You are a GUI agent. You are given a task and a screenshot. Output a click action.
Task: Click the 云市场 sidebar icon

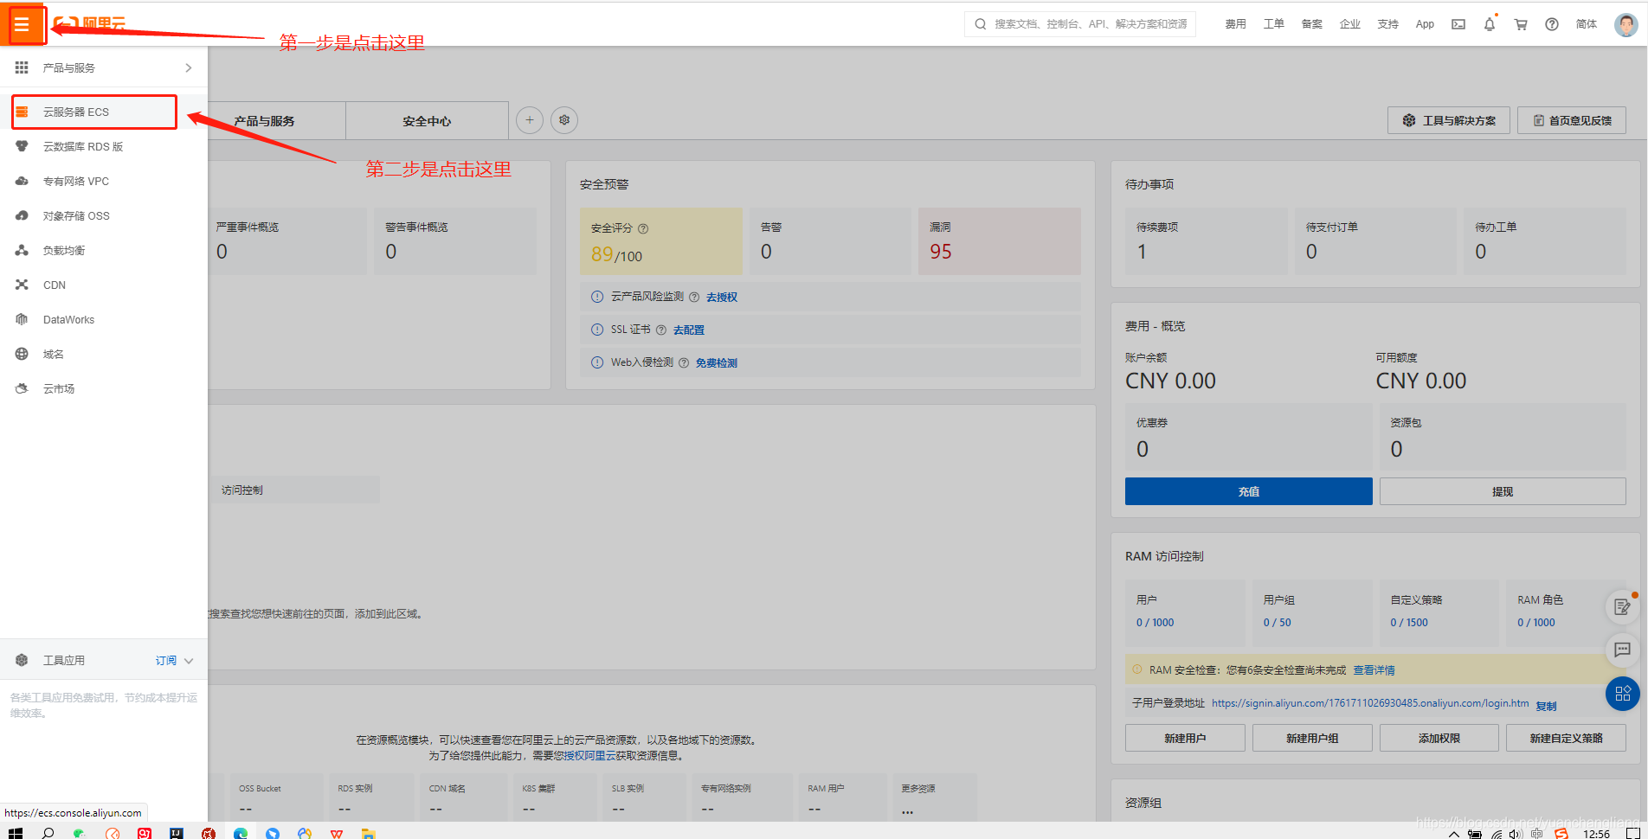point(23,388)
